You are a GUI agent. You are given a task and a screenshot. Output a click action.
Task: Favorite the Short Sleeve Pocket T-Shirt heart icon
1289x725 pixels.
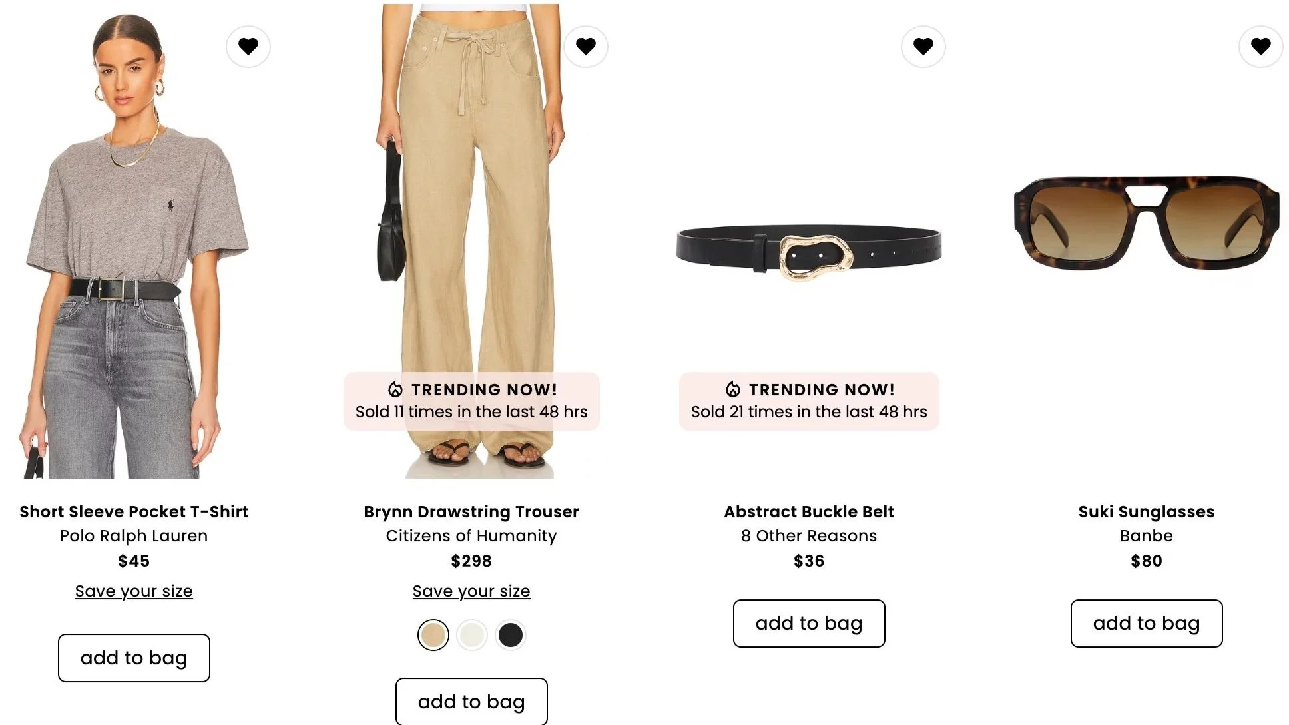tap(248, 46)
